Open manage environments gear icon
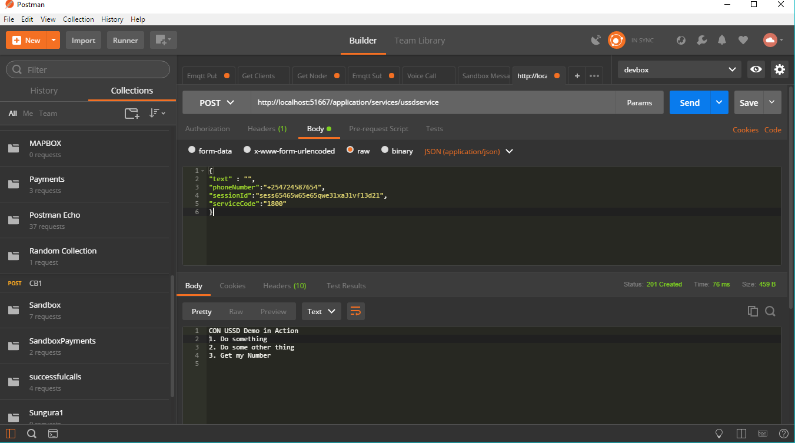Screen dimensions: 795x443 (780, 69)
